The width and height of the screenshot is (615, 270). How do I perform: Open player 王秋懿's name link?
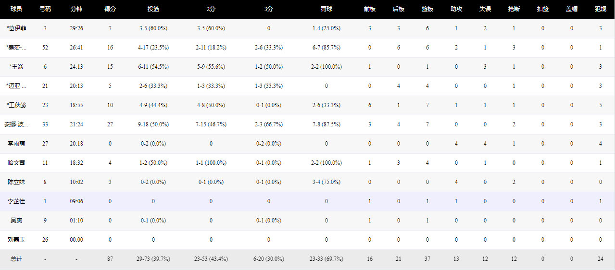(16, 105)
